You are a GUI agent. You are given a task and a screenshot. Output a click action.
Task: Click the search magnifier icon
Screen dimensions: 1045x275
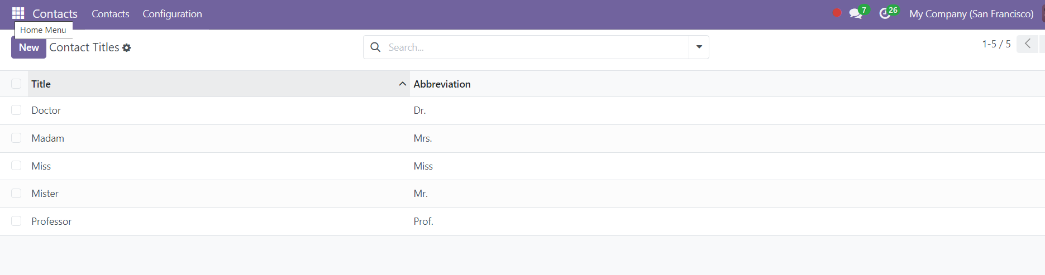[376, 47]
